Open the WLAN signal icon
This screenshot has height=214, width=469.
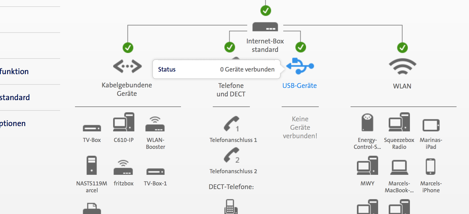[402, 66]
